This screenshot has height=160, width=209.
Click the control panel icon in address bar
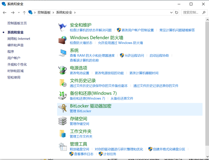point(30,12)
